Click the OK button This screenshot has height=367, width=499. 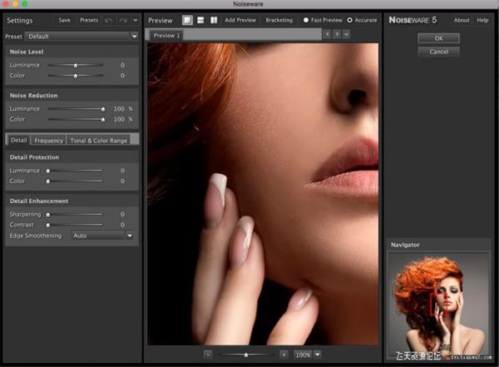(438, 38)
